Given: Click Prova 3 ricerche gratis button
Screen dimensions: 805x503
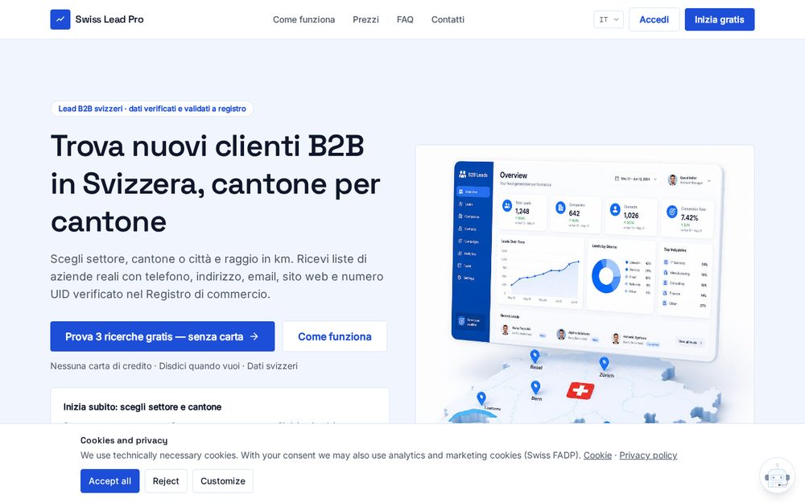Looking at the screenshot, I should pyautogui.click(x=163, y=336).
